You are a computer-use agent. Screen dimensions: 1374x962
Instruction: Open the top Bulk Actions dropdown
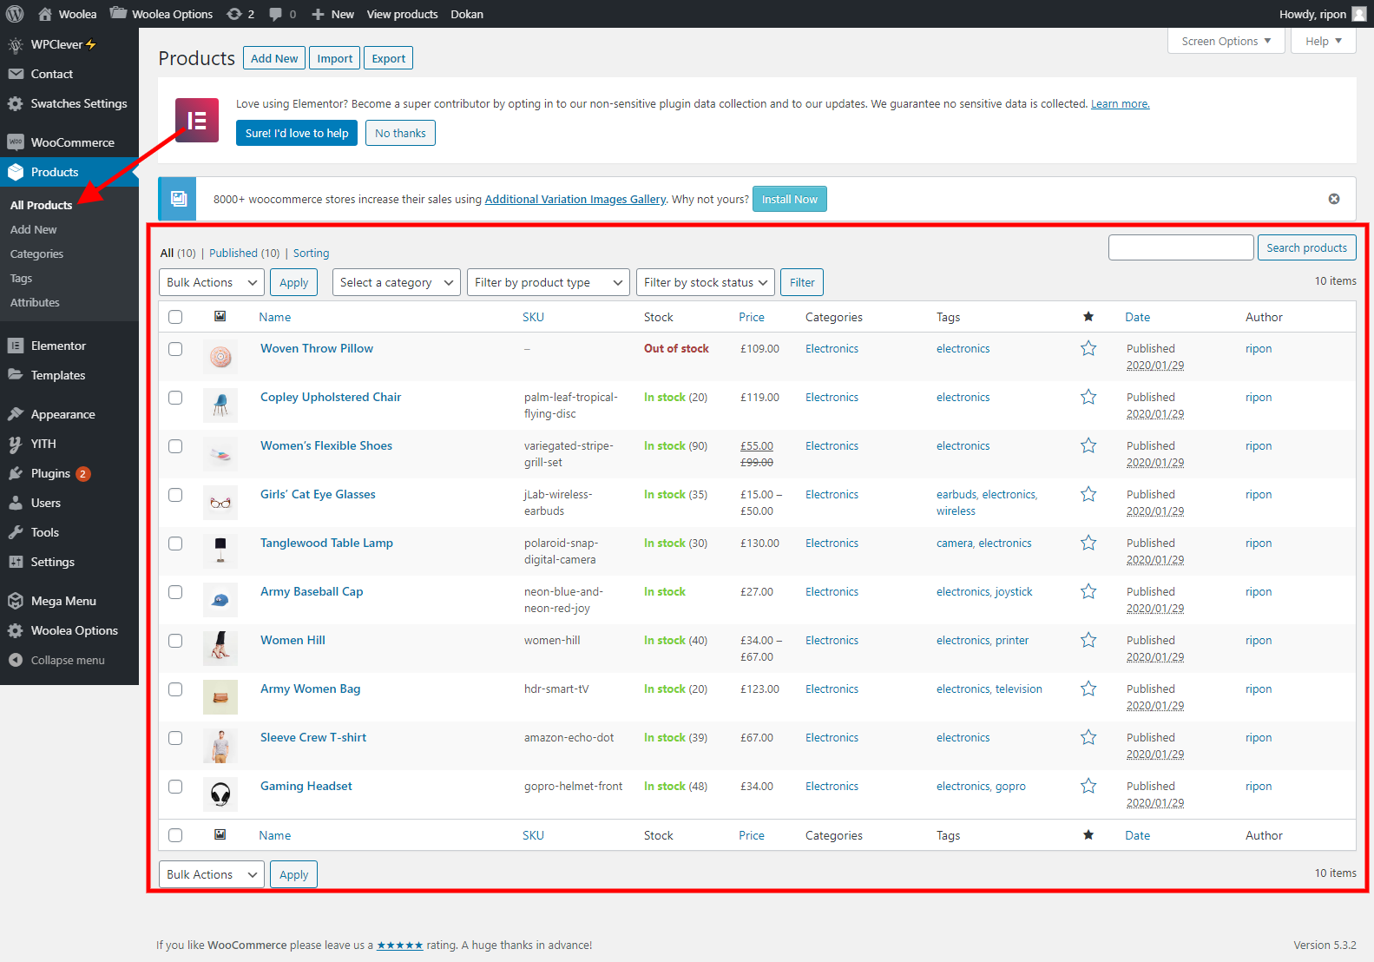pyautogui.click(x=212, y=282)
